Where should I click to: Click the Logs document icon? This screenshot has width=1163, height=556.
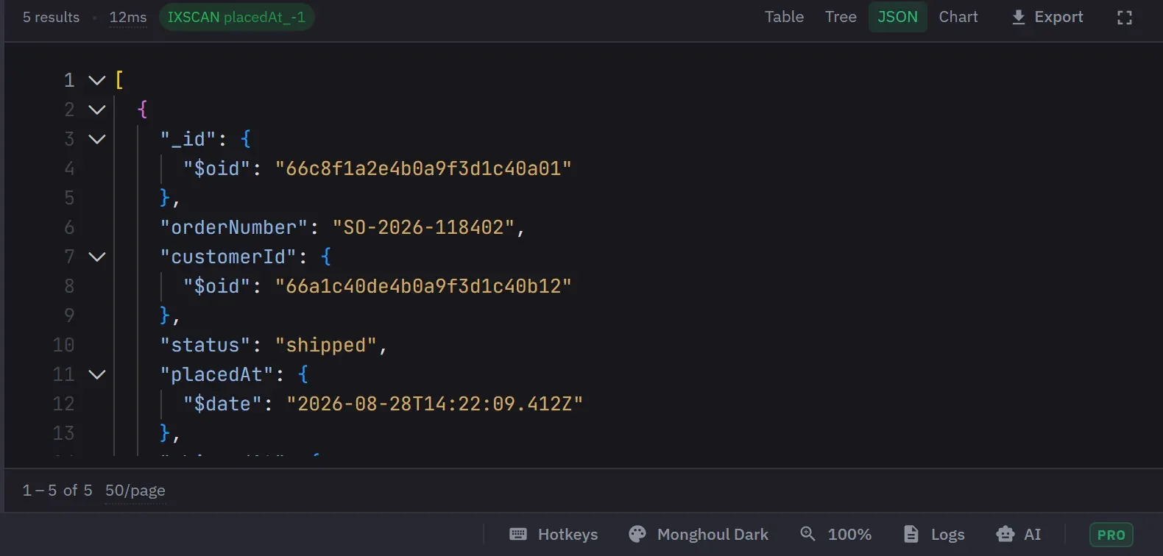click(911, 534)
